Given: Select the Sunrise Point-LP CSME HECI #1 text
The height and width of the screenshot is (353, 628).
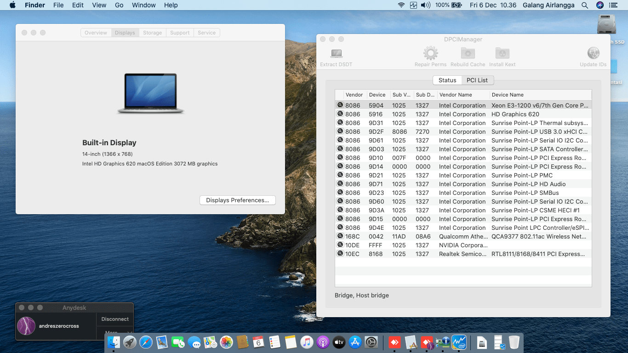Looking at the screenshot, I should (536, 211).
